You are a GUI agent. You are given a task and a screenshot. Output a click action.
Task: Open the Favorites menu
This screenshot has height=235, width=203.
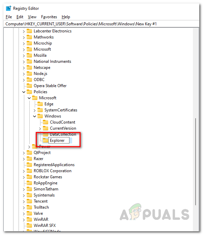[49, 17]
